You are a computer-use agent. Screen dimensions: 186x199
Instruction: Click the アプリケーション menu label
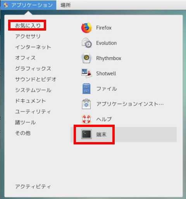pyautogui.click(x=32, y=5)
